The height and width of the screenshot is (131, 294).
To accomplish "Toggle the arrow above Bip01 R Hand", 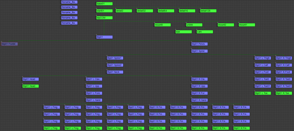I will (192, 98).
